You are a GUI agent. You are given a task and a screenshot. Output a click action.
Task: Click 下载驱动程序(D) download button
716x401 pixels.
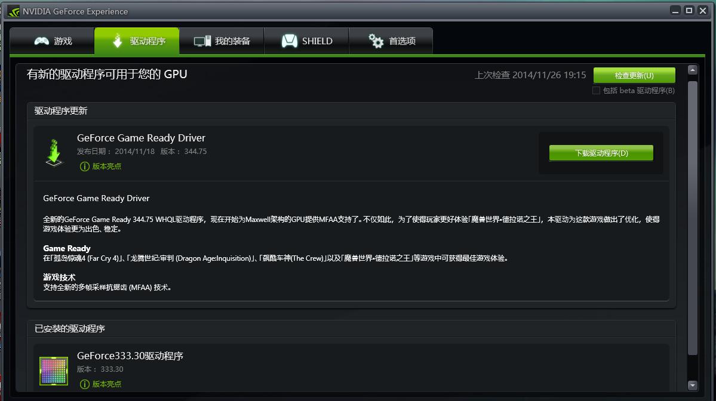click(x=601, y=153)
